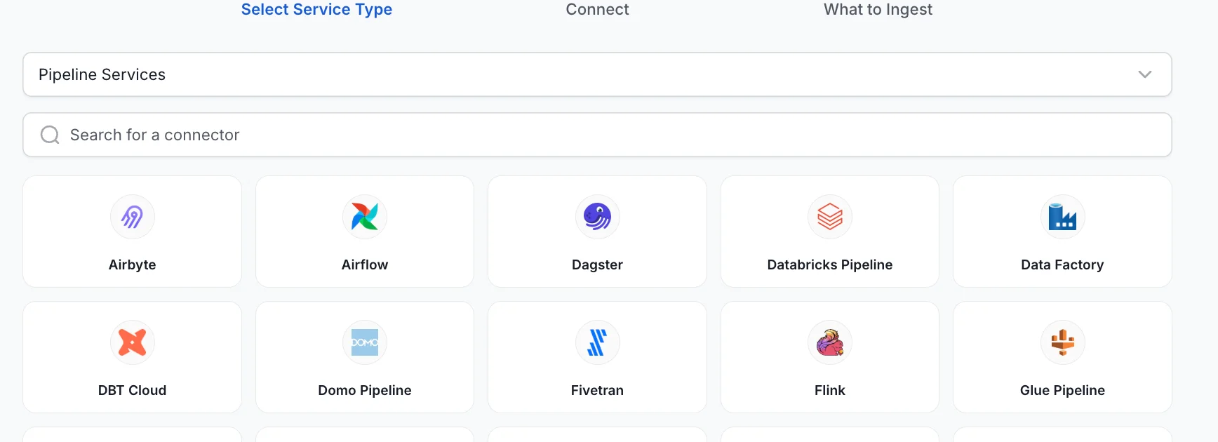Viewport: 1218px width, 442px height.
Task: Go to Select Service Type step
Action: [x=316, y=9]
